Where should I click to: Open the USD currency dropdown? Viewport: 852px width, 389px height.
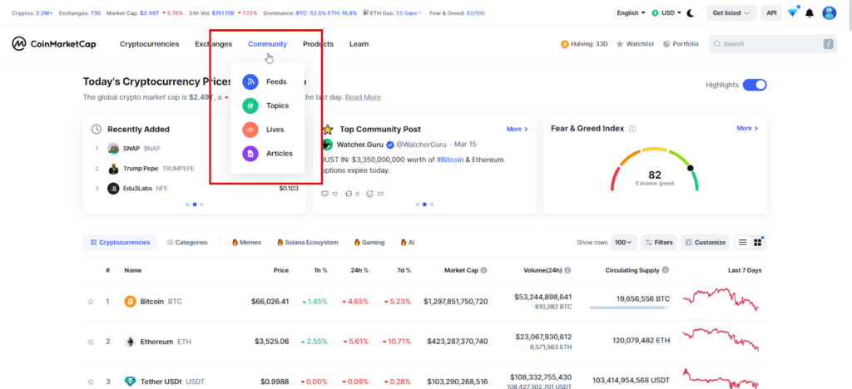666,13
